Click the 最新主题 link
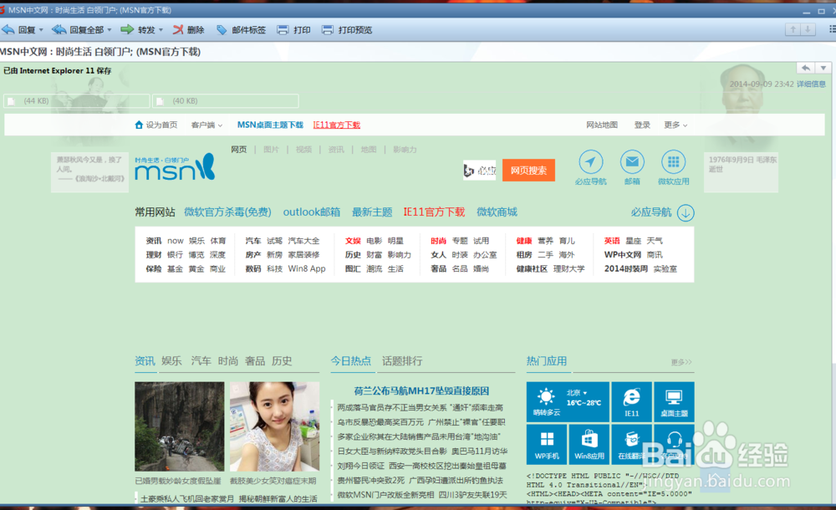The height and width of the screenshot is (510, 836). (x=372, y=212)
